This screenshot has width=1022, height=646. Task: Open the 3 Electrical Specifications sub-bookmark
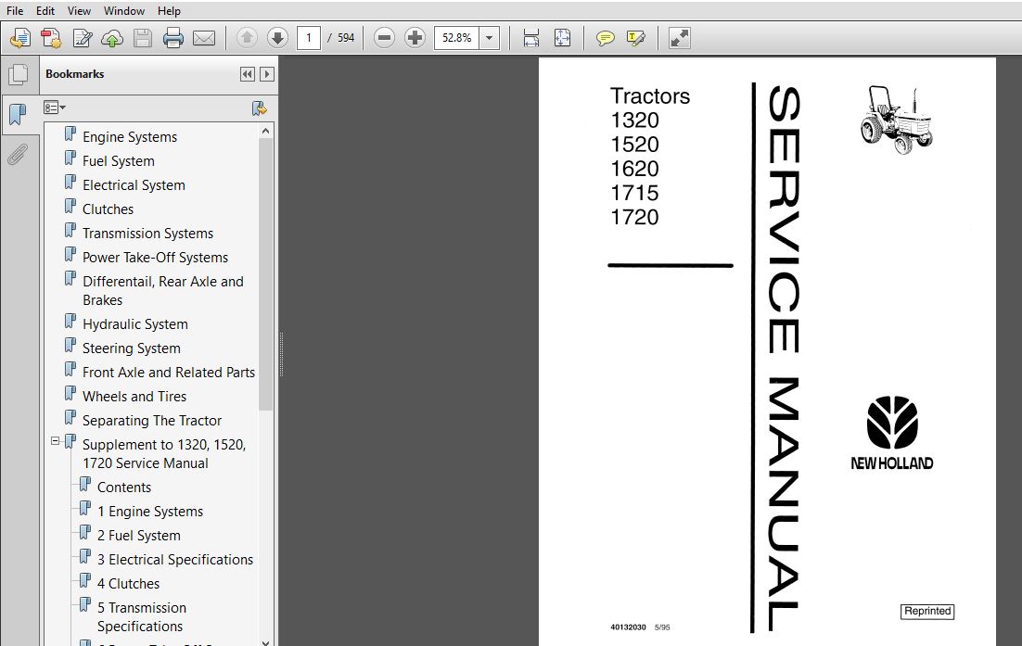174,560
